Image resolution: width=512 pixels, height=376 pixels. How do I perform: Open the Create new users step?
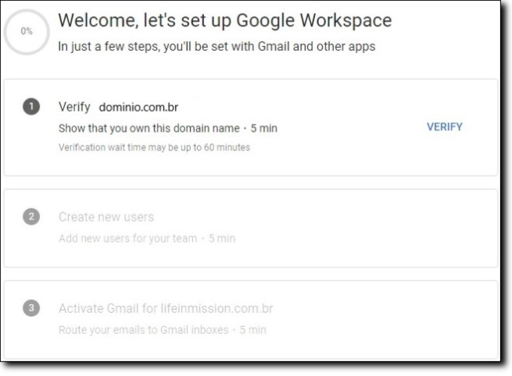106,217
